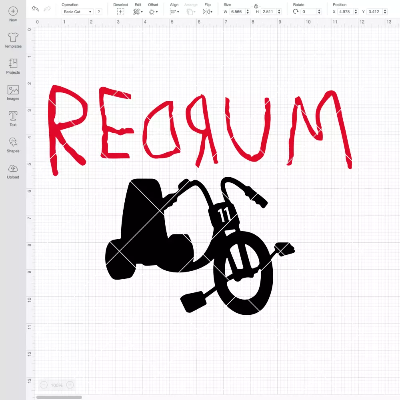Adjust the width stepper arrows
Viewport: 400px width, 400px height.
coord(248,12)
